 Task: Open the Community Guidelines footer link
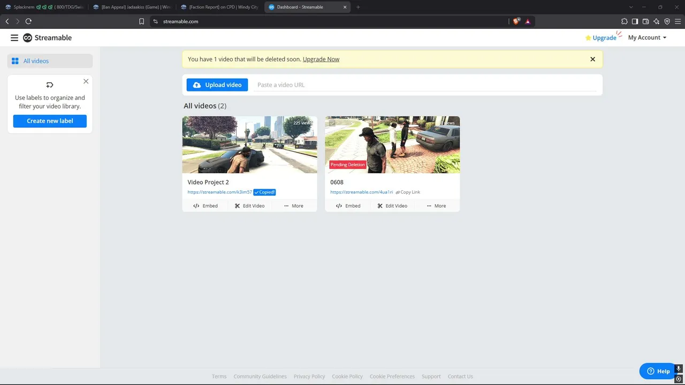(x=260, y=376)
